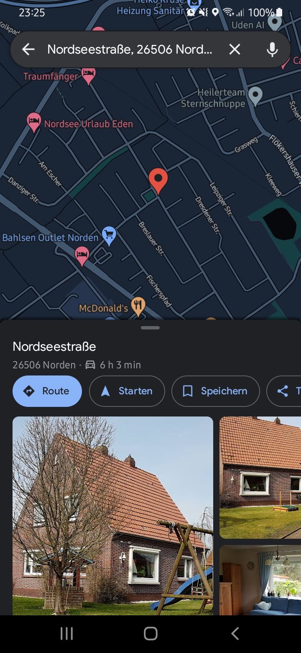
Task: Select Nordsee Urlaub Eden hotel marker
Action: [34, 123]
